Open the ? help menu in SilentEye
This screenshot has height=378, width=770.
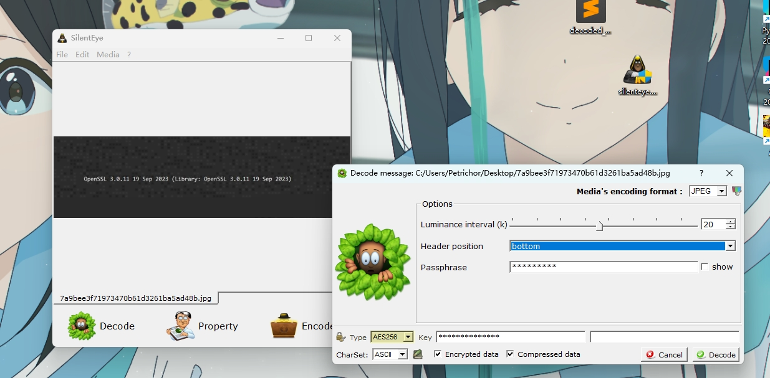[129, 55]
